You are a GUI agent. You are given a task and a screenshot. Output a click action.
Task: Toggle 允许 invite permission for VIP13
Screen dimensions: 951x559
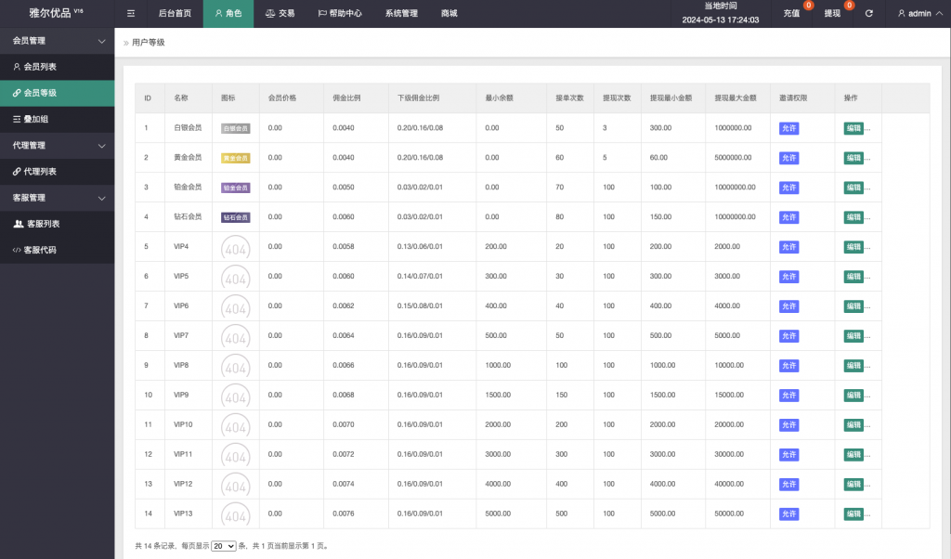pyautogui.click(x=788, y=514)
